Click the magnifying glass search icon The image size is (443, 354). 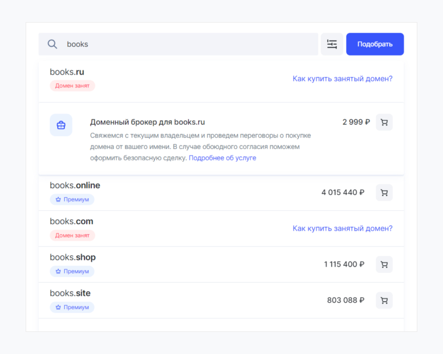point(52,44)
